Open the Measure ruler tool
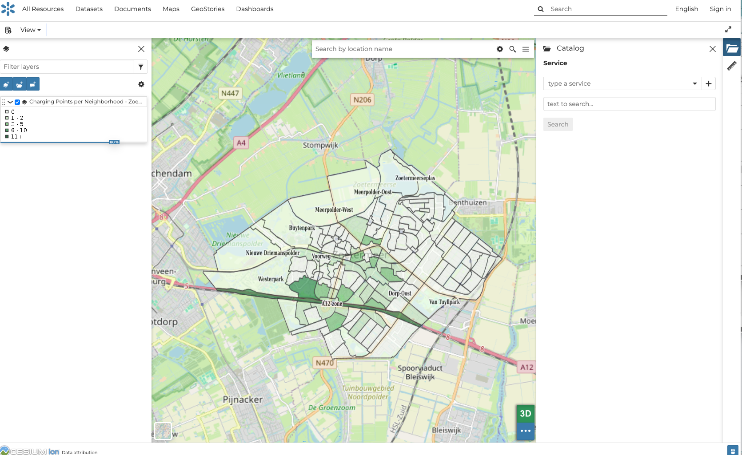 732,66
